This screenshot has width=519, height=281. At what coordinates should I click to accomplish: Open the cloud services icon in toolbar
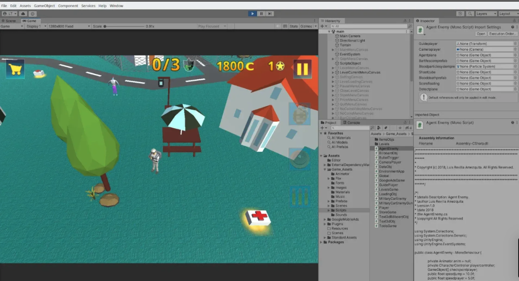pyautogui.click(x=23, y=14)
